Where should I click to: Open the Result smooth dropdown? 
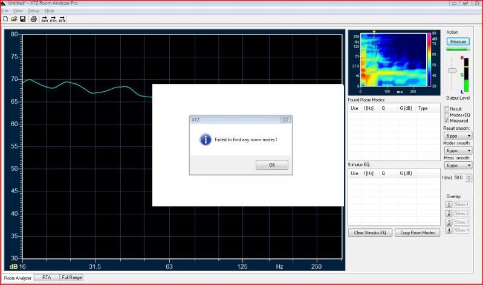click(458, 136)
